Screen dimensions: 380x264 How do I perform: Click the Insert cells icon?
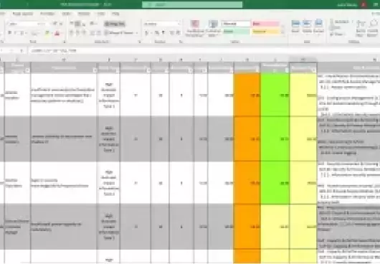point(295,26)
